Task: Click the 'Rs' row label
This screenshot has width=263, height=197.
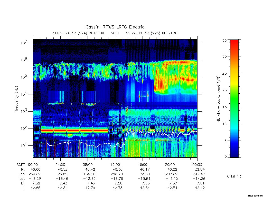Action: 23,170
